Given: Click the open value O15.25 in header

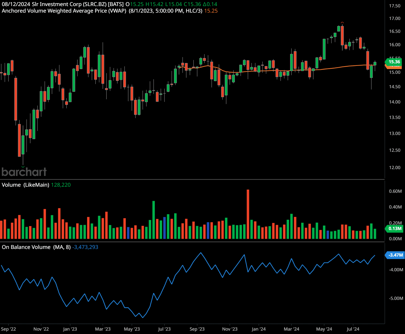Looking at the screenshot, I should click(x=135, y=4).
